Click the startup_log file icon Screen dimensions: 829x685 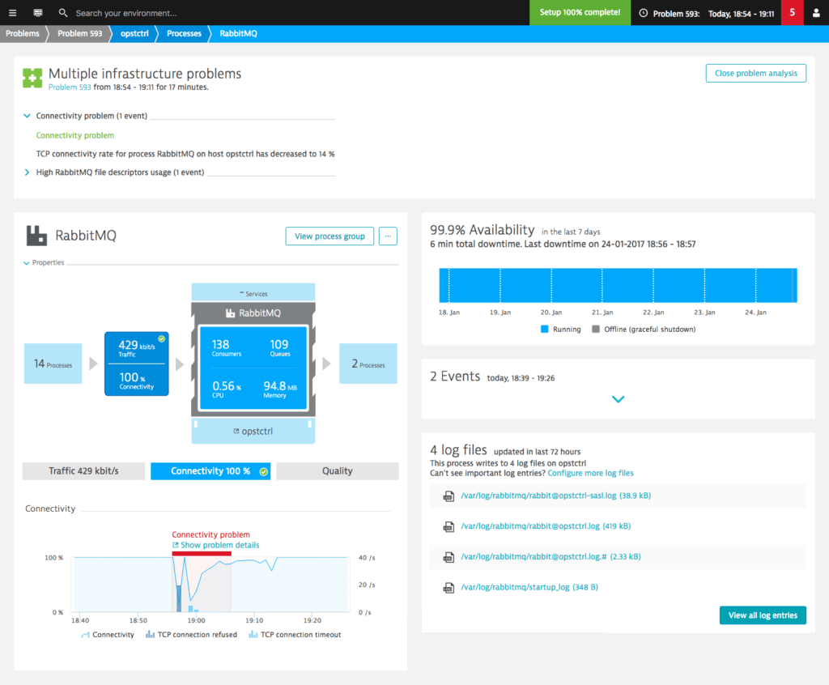coord(449,588)
